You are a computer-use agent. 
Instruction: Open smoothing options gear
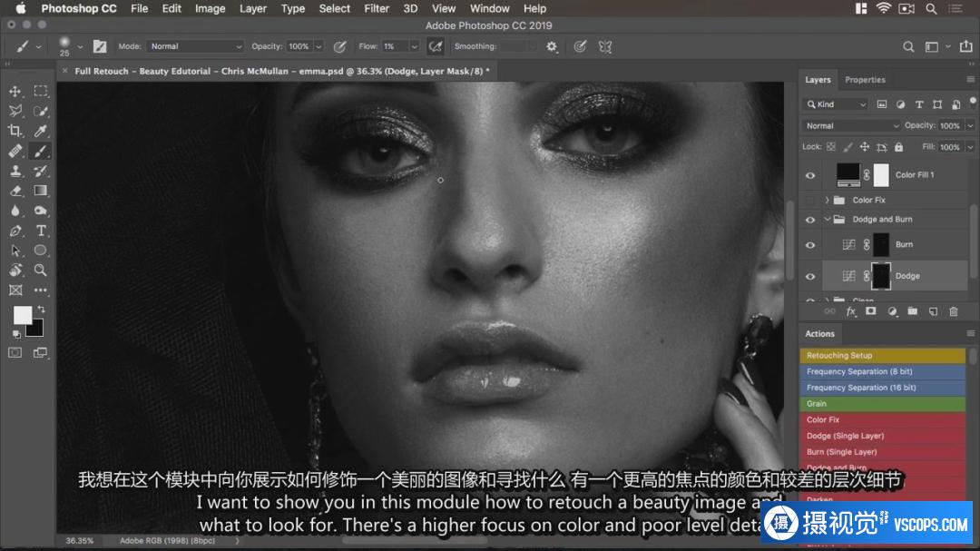(552, 46)
